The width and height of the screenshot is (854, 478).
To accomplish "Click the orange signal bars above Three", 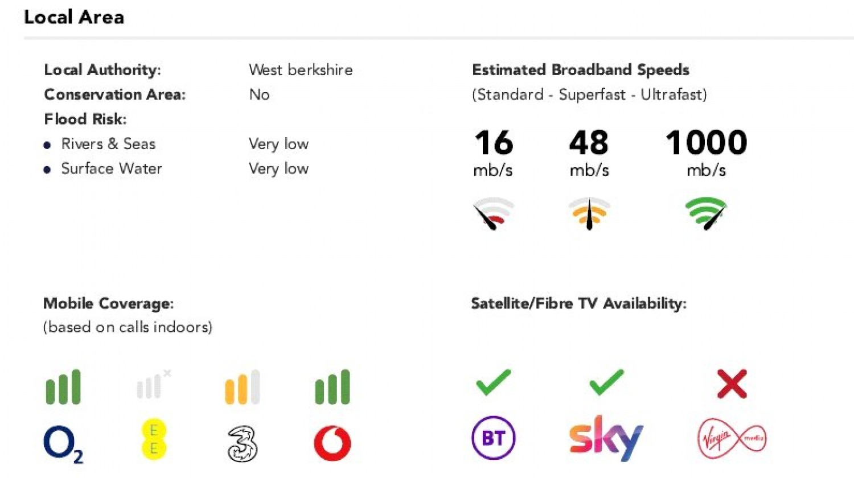I will coord(243,387).
